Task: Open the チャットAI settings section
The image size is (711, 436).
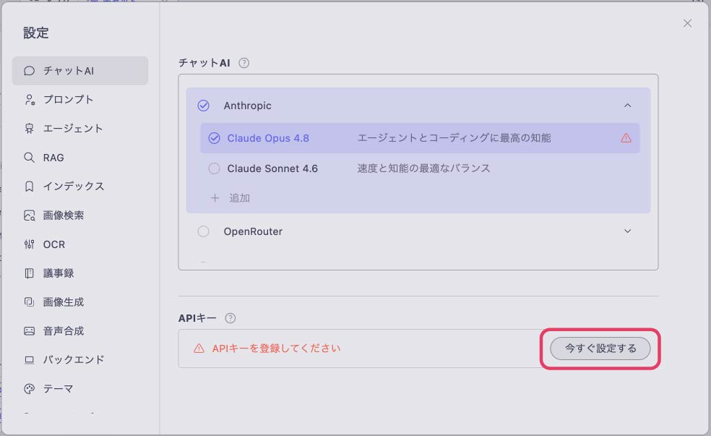Action: [x=80, y=71]
